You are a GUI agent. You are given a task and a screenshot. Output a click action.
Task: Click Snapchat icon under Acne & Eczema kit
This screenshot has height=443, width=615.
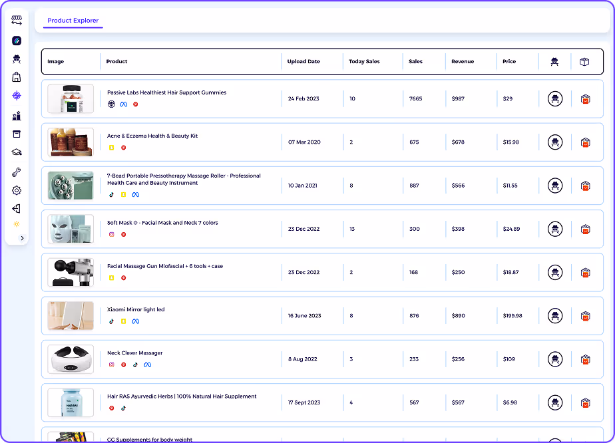click(x=111, y=148)
